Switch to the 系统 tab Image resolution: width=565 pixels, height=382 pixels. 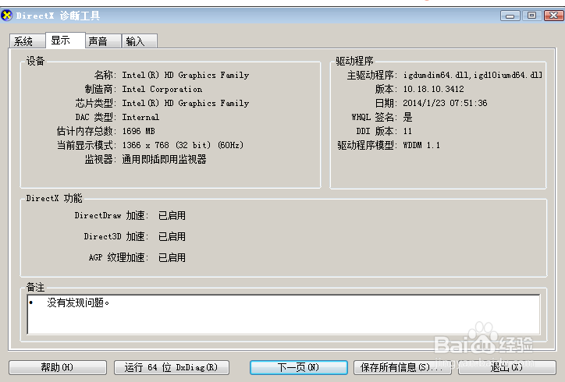pyautogui.click(x=27, y=41)
